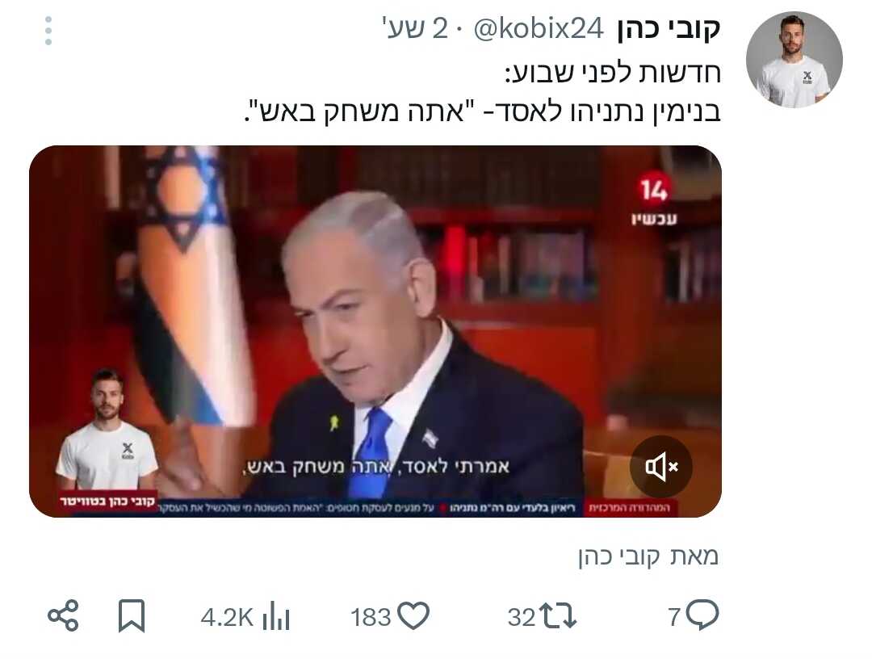Click the Channel 14 logo in the video
Screen dimensions: 872x659
pos(654,199)
